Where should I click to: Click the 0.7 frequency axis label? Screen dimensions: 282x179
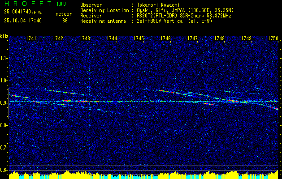pyautogui.click(x=4, y=148)
